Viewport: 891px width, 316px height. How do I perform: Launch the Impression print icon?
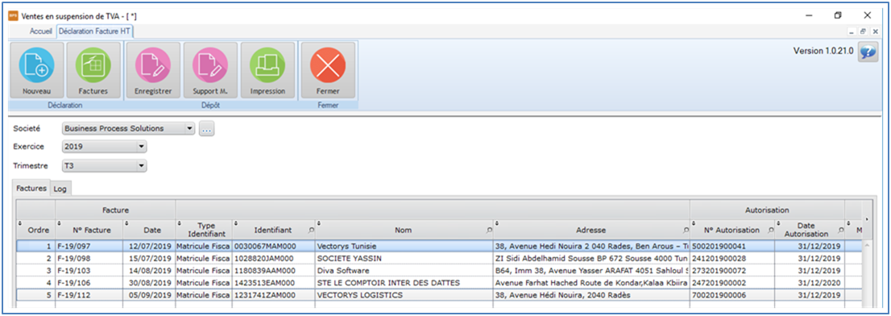(267, 71)
